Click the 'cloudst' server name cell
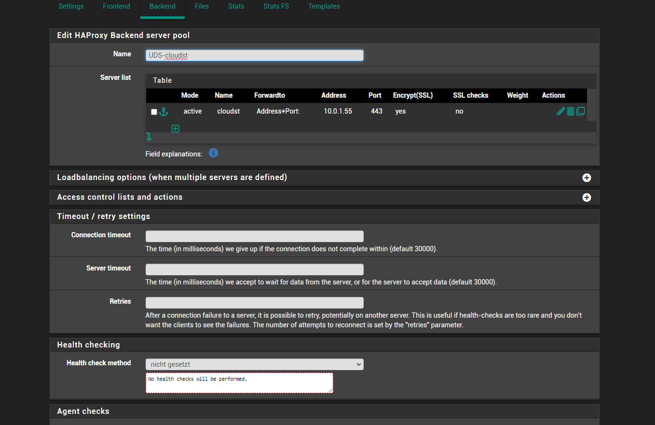The height and width of the screenshot is (425, 655). (229, 111)
